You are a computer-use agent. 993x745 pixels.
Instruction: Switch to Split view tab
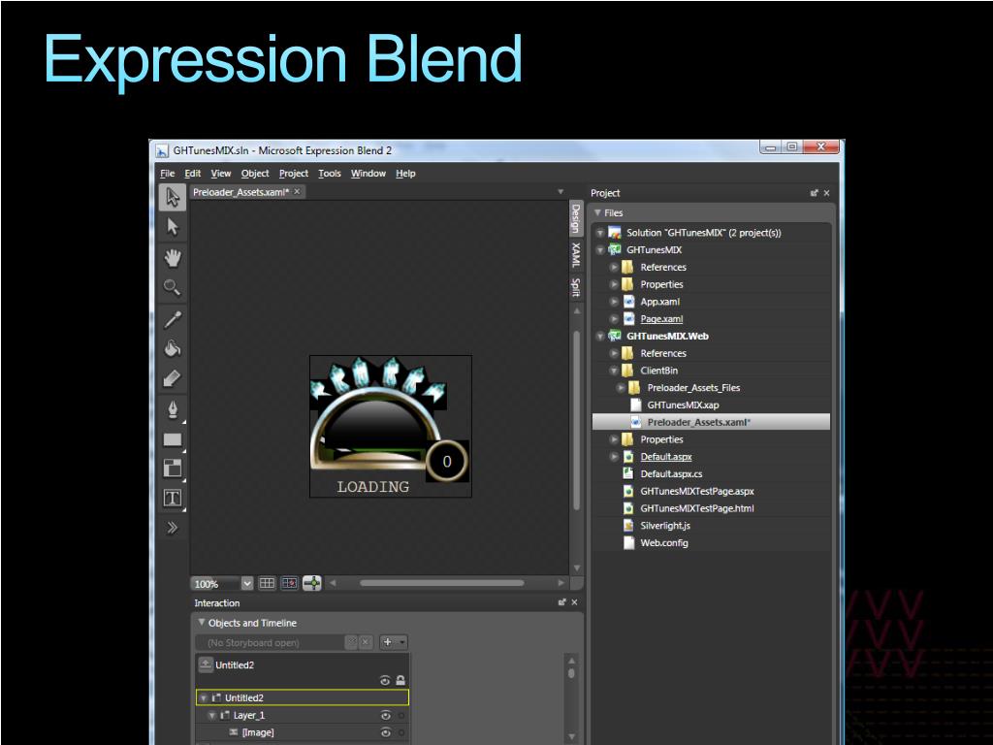[x=575, y=287]
